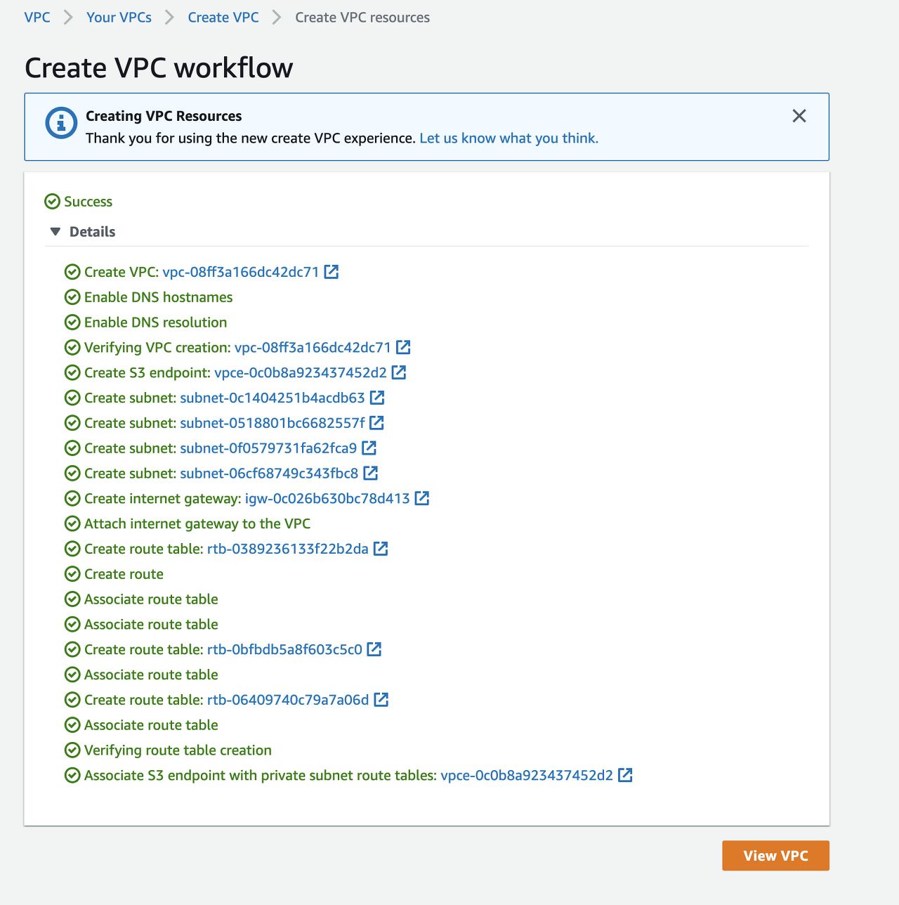Screen dimensions: 899x905
Task: Open external link icon beside Verifying VPC creation
Action: click(x=403, y=347)
